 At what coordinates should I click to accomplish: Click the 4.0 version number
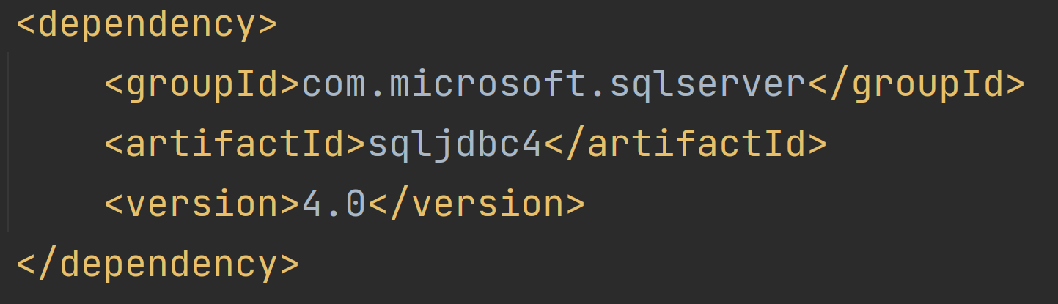[x=334, y=204]
